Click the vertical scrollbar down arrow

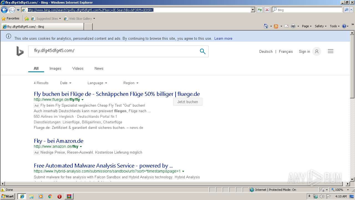pyautogui.click(x=352, y=179)
